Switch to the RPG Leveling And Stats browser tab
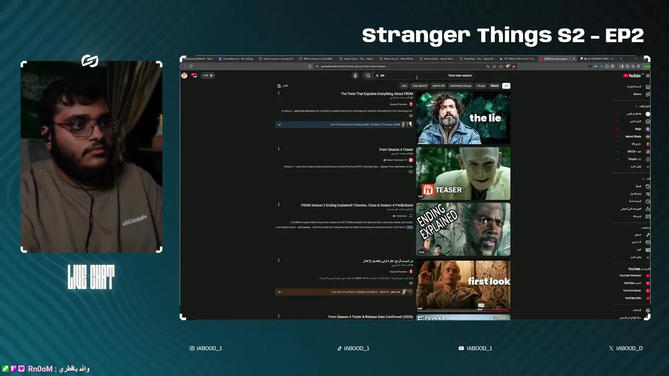669x376 pixels. [x=317, y=59]
